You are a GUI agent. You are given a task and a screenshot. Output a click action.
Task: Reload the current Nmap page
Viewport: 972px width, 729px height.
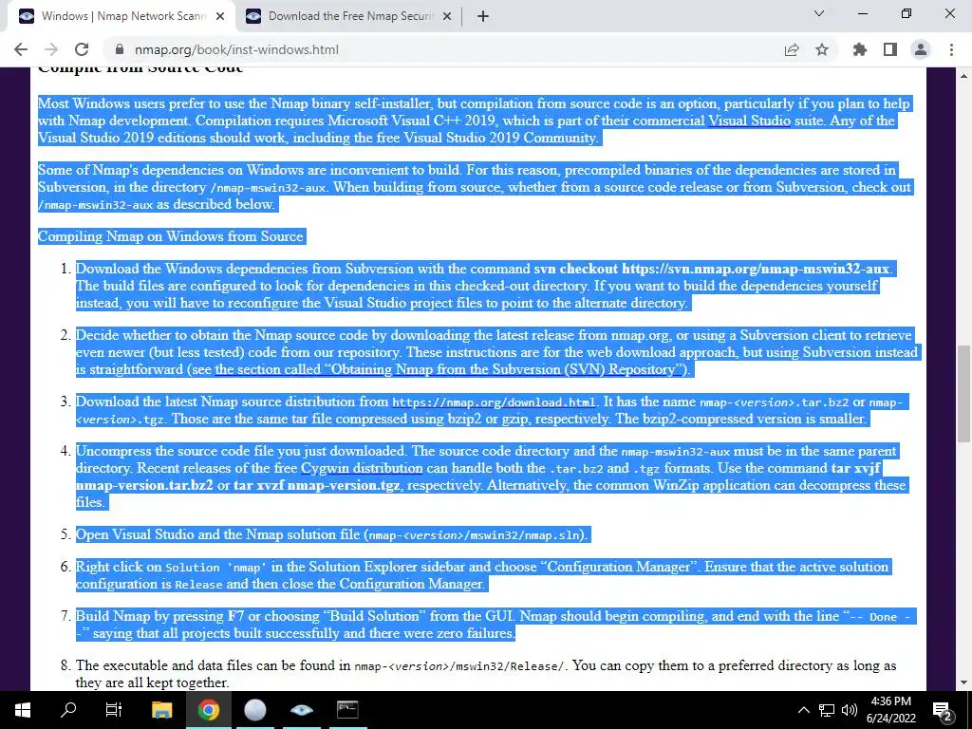pos(82,49)
